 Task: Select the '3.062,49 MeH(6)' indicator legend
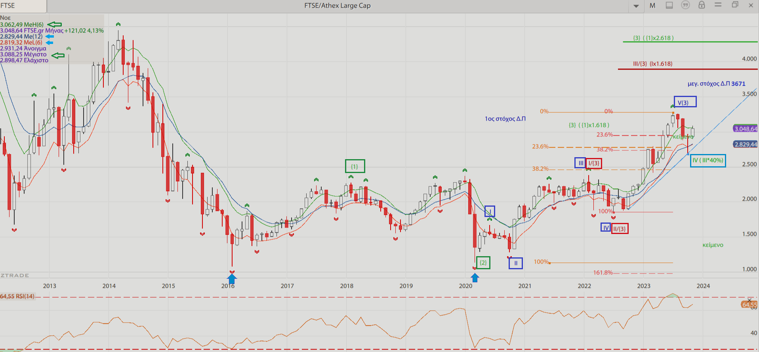22,25
